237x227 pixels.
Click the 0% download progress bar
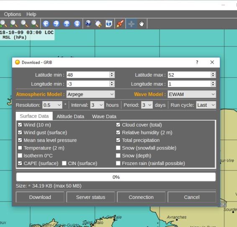click(x=116, y=177)
